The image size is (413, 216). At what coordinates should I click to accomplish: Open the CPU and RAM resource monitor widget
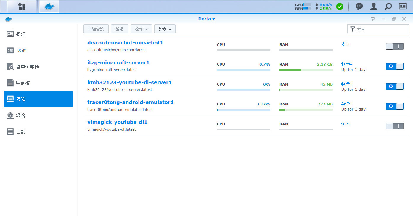(x=303, y=7)
